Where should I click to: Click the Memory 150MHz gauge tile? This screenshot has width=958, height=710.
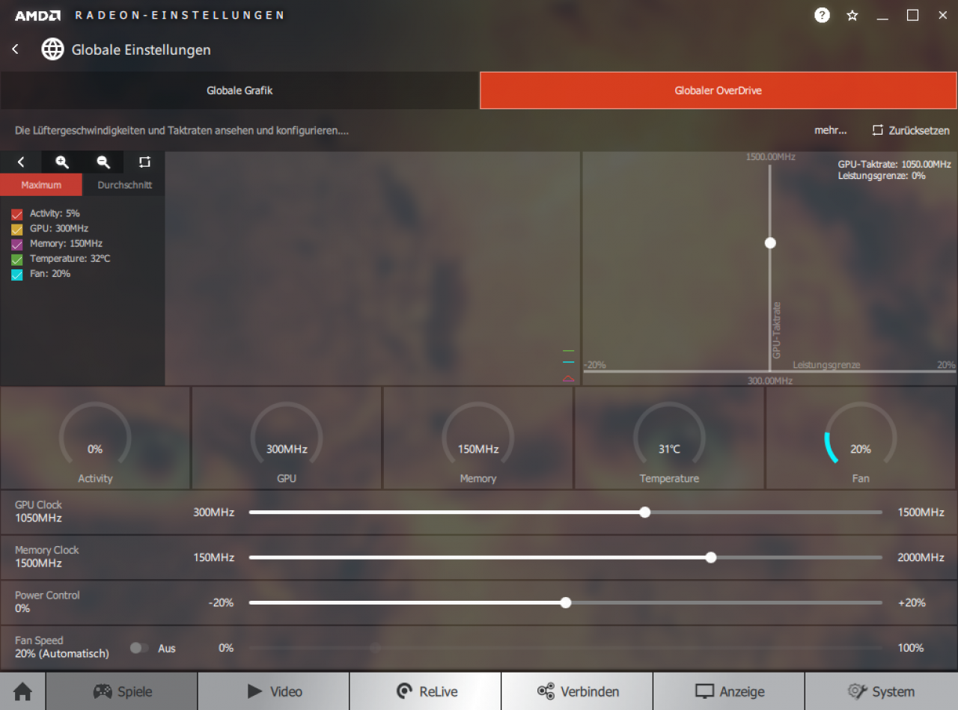pos(478,438)
